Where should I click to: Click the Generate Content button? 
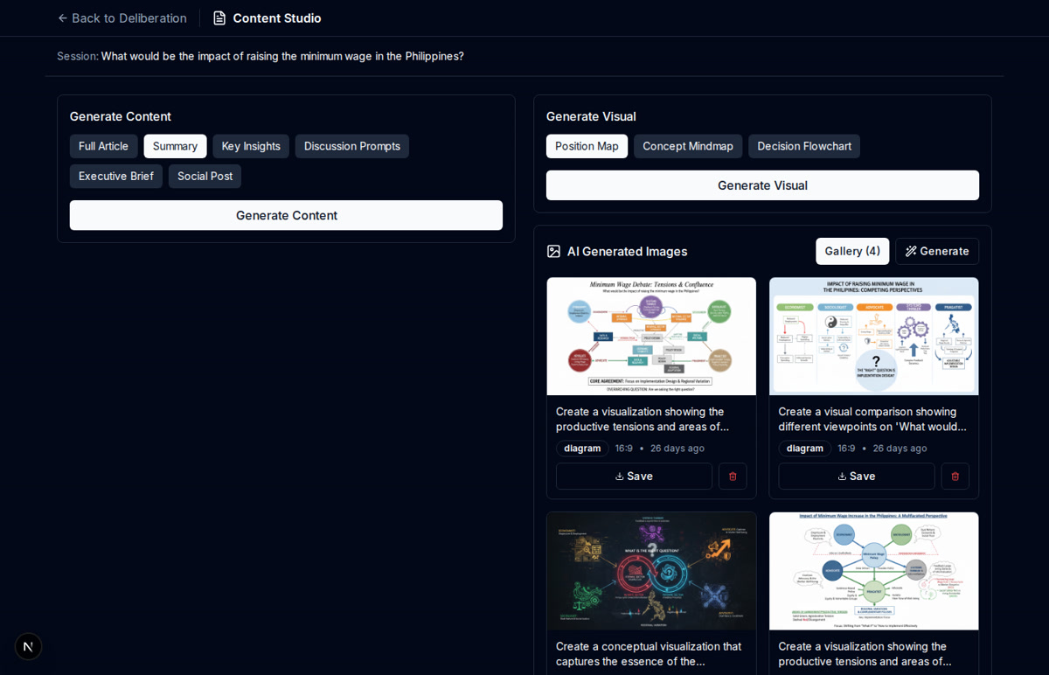coord(286,215)
